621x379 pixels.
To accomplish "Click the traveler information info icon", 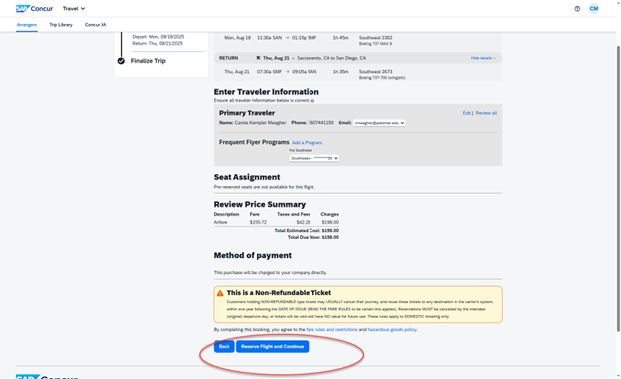I will pos(312,101).
